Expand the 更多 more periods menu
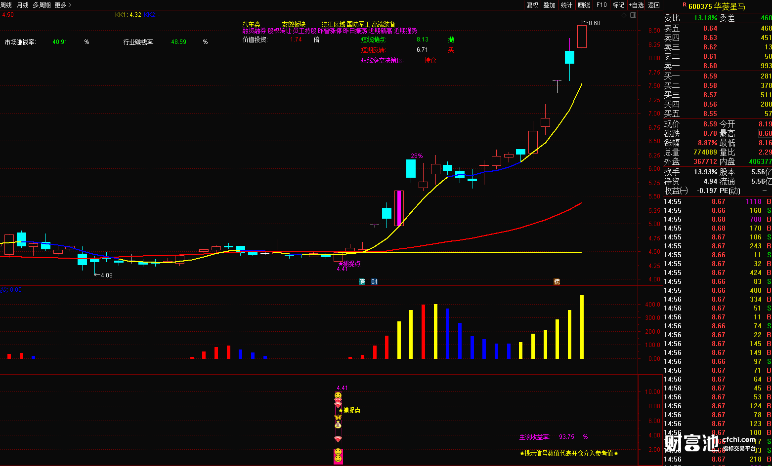772x466 pixels. pyautogui.click(x=63, y=5)
